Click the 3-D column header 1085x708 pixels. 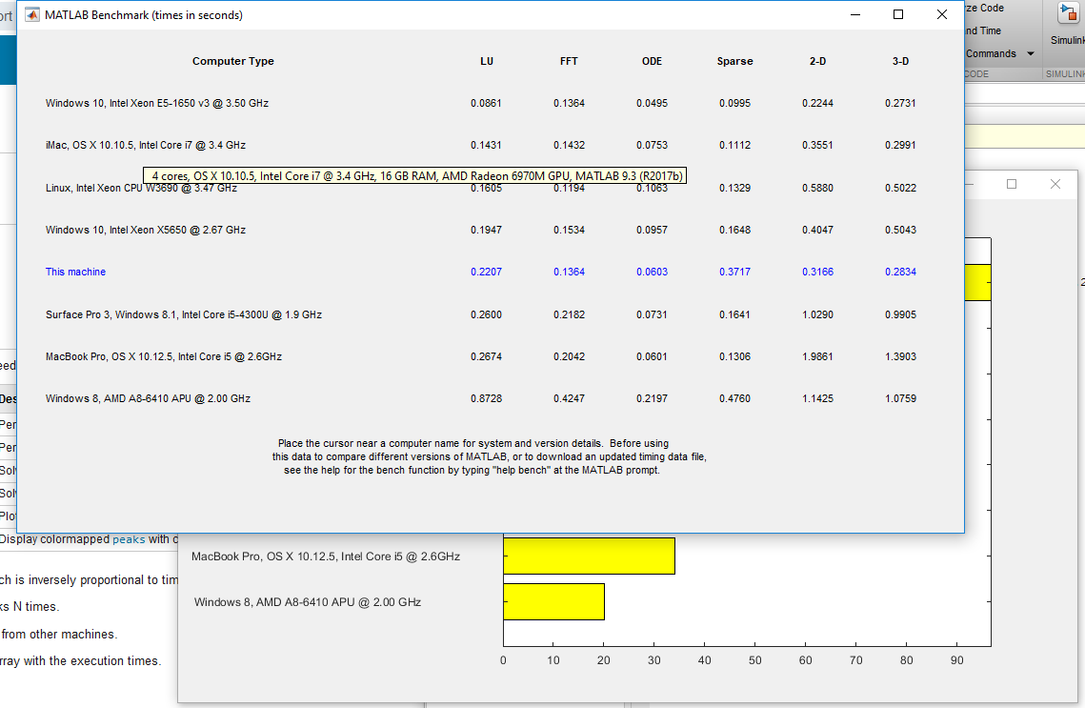coord(900,61)
